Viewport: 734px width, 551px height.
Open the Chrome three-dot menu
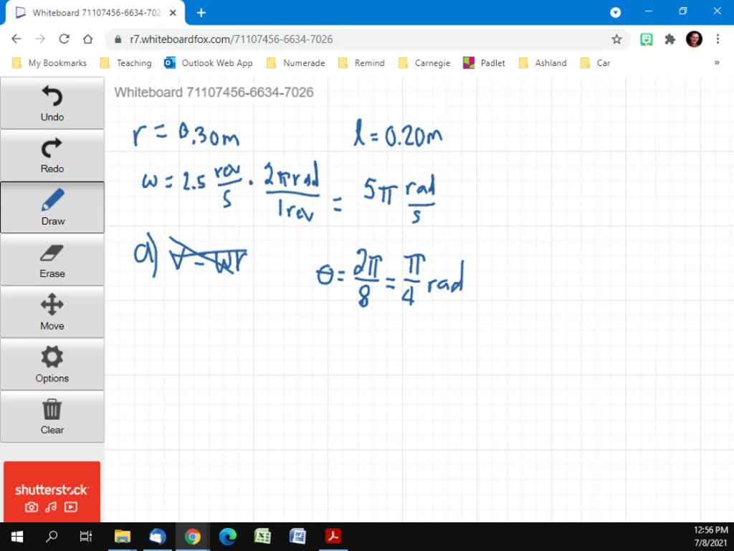click(x=718, y=39)
